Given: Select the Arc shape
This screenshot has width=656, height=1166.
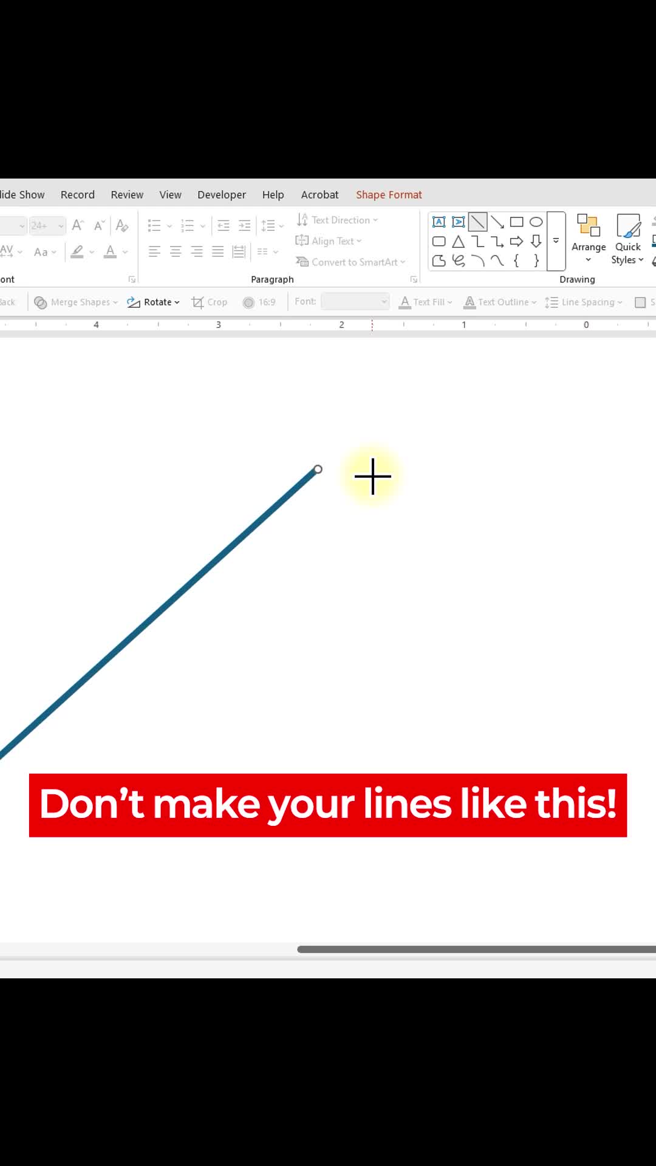Looking at the screenshot, I should click(x=477, y=261).
